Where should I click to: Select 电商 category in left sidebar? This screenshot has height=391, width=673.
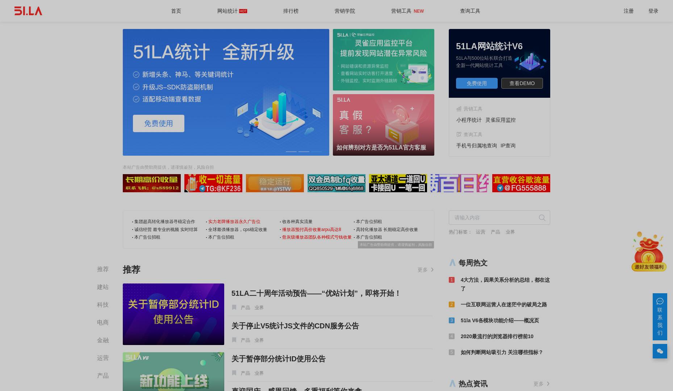click(x=103, y=323)
